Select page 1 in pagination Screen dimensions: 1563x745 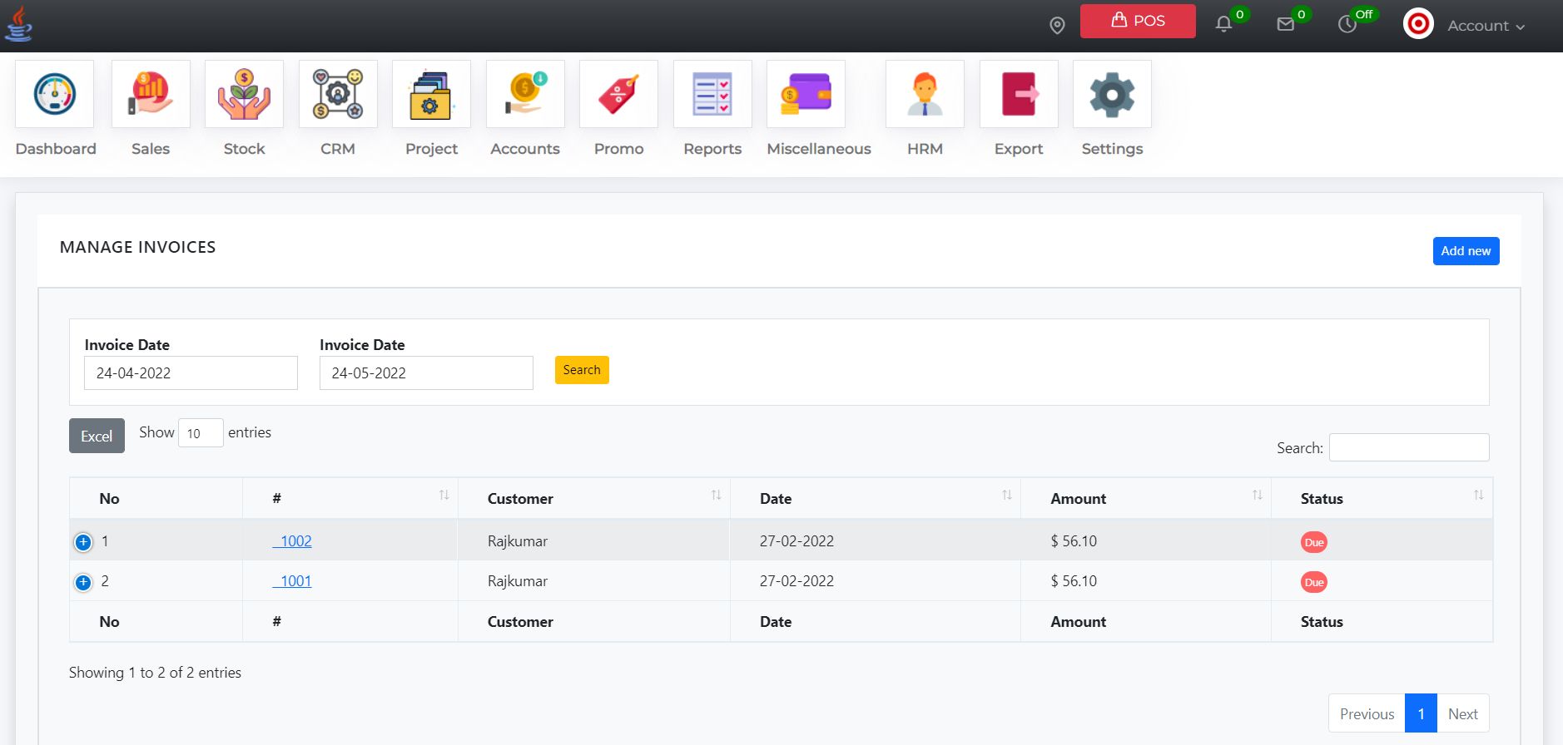click(1421, 713)
